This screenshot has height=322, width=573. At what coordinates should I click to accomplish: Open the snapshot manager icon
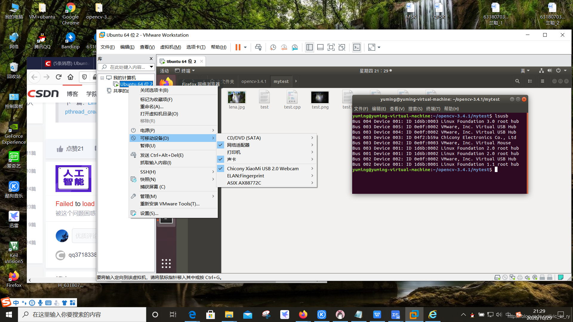(x=295, y=47)
